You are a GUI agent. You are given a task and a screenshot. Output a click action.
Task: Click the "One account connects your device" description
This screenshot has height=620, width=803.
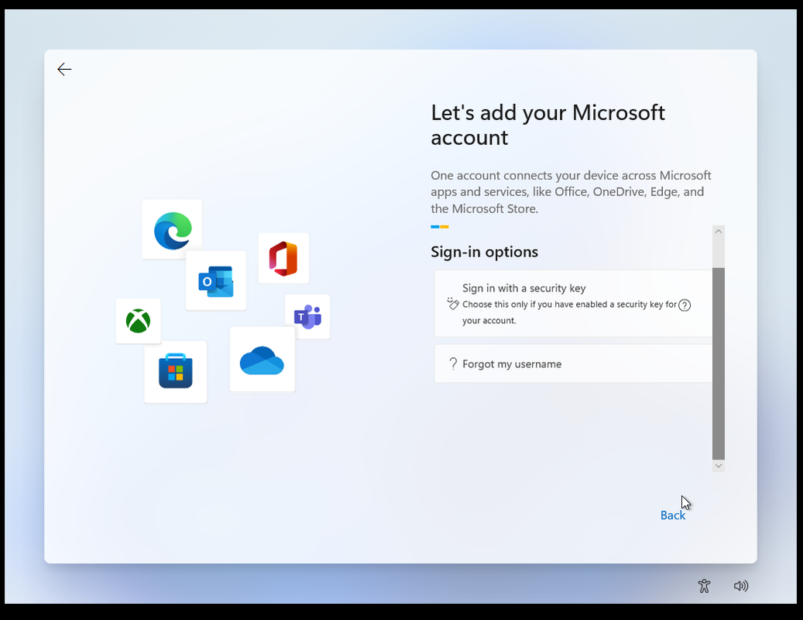click(571, 191)
